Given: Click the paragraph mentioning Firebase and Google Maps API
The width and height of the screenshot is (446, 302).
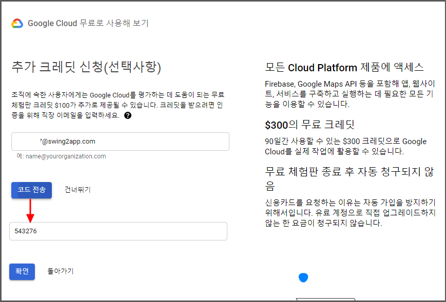Looking at the screenshot, I should [351, 93].
